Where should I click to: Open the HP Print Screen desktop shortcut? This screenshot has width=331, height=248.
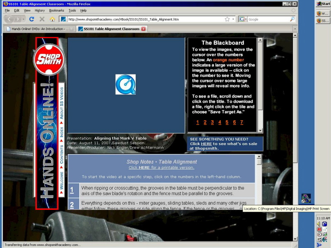click(306, 198)
